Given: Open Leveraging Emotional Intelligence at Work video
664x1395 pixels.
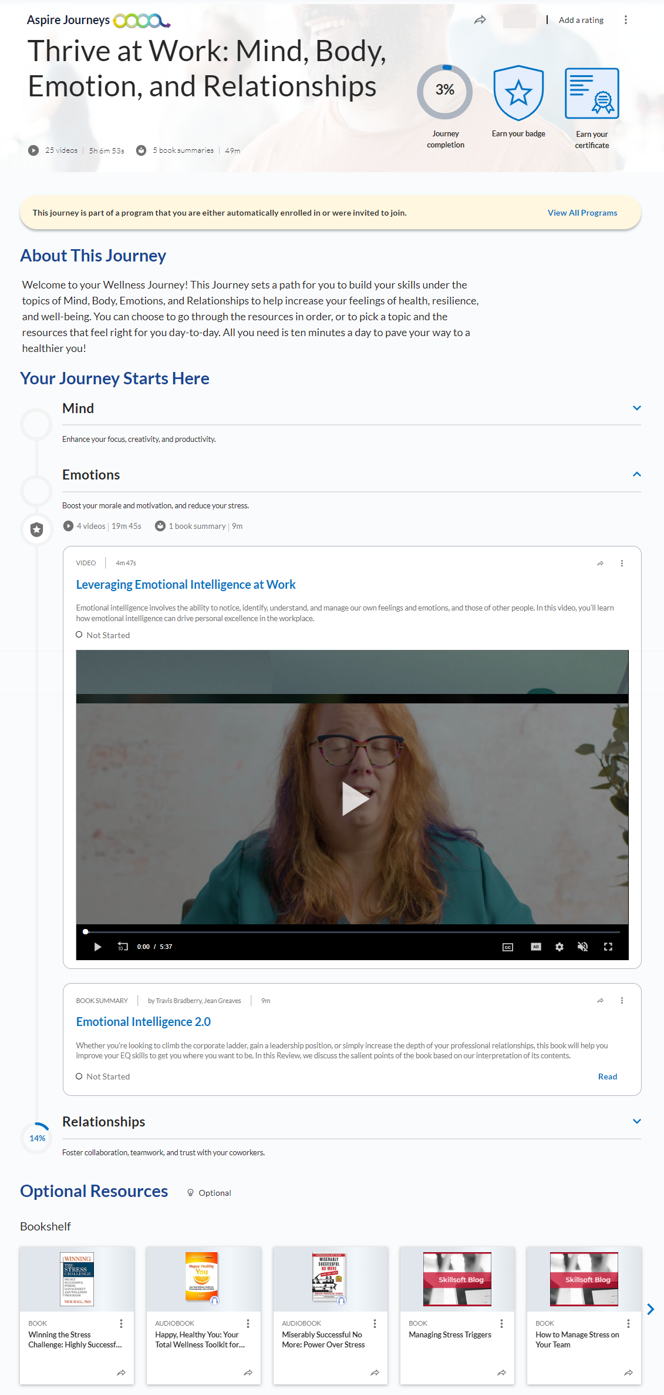Looking at the screenshot, I should (x=186, y=585).
